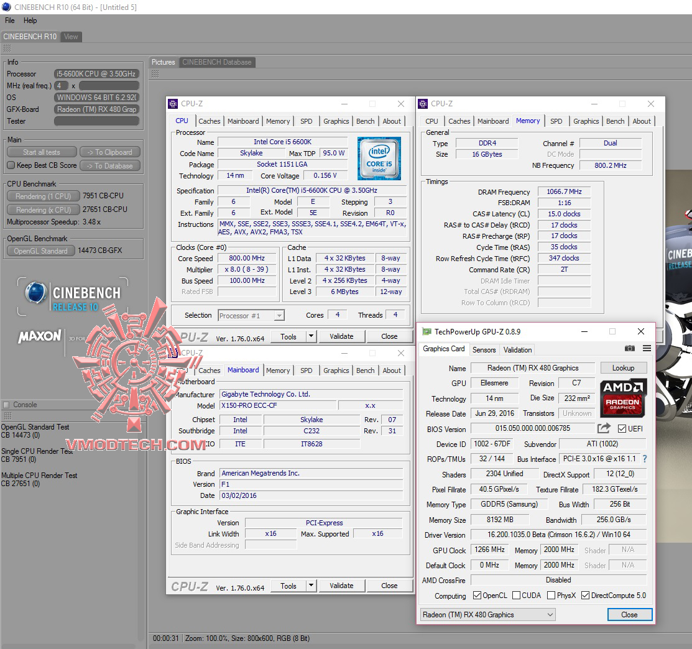
Task: Open SPD tab in Memory CPU-Z window
Action: pos(556,121)
